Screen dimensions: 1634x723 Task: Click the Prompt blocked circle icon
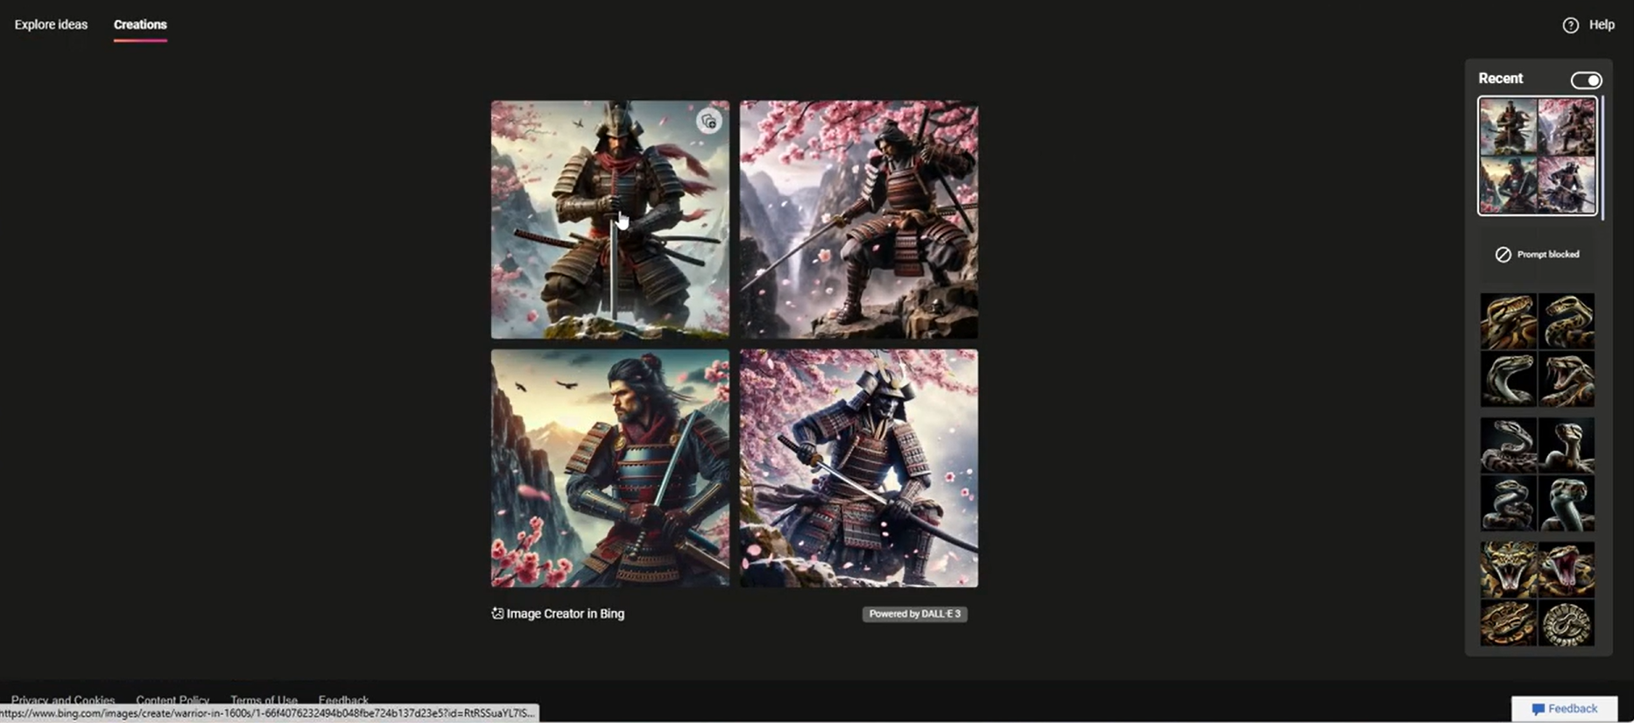click(1503, 255)
